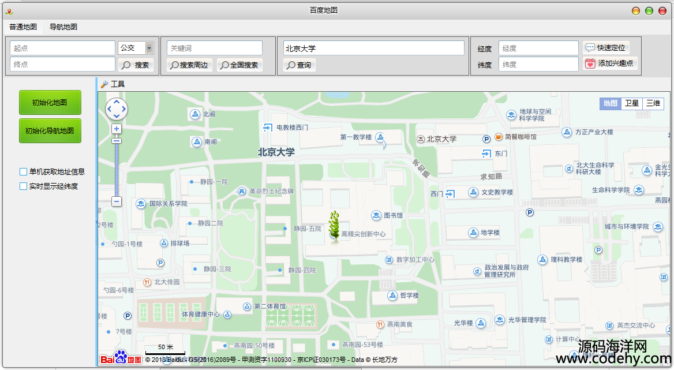Click the 文史教学楼 building icon
The height and width of the screenshot is (370, 674).
coord(473,192)
